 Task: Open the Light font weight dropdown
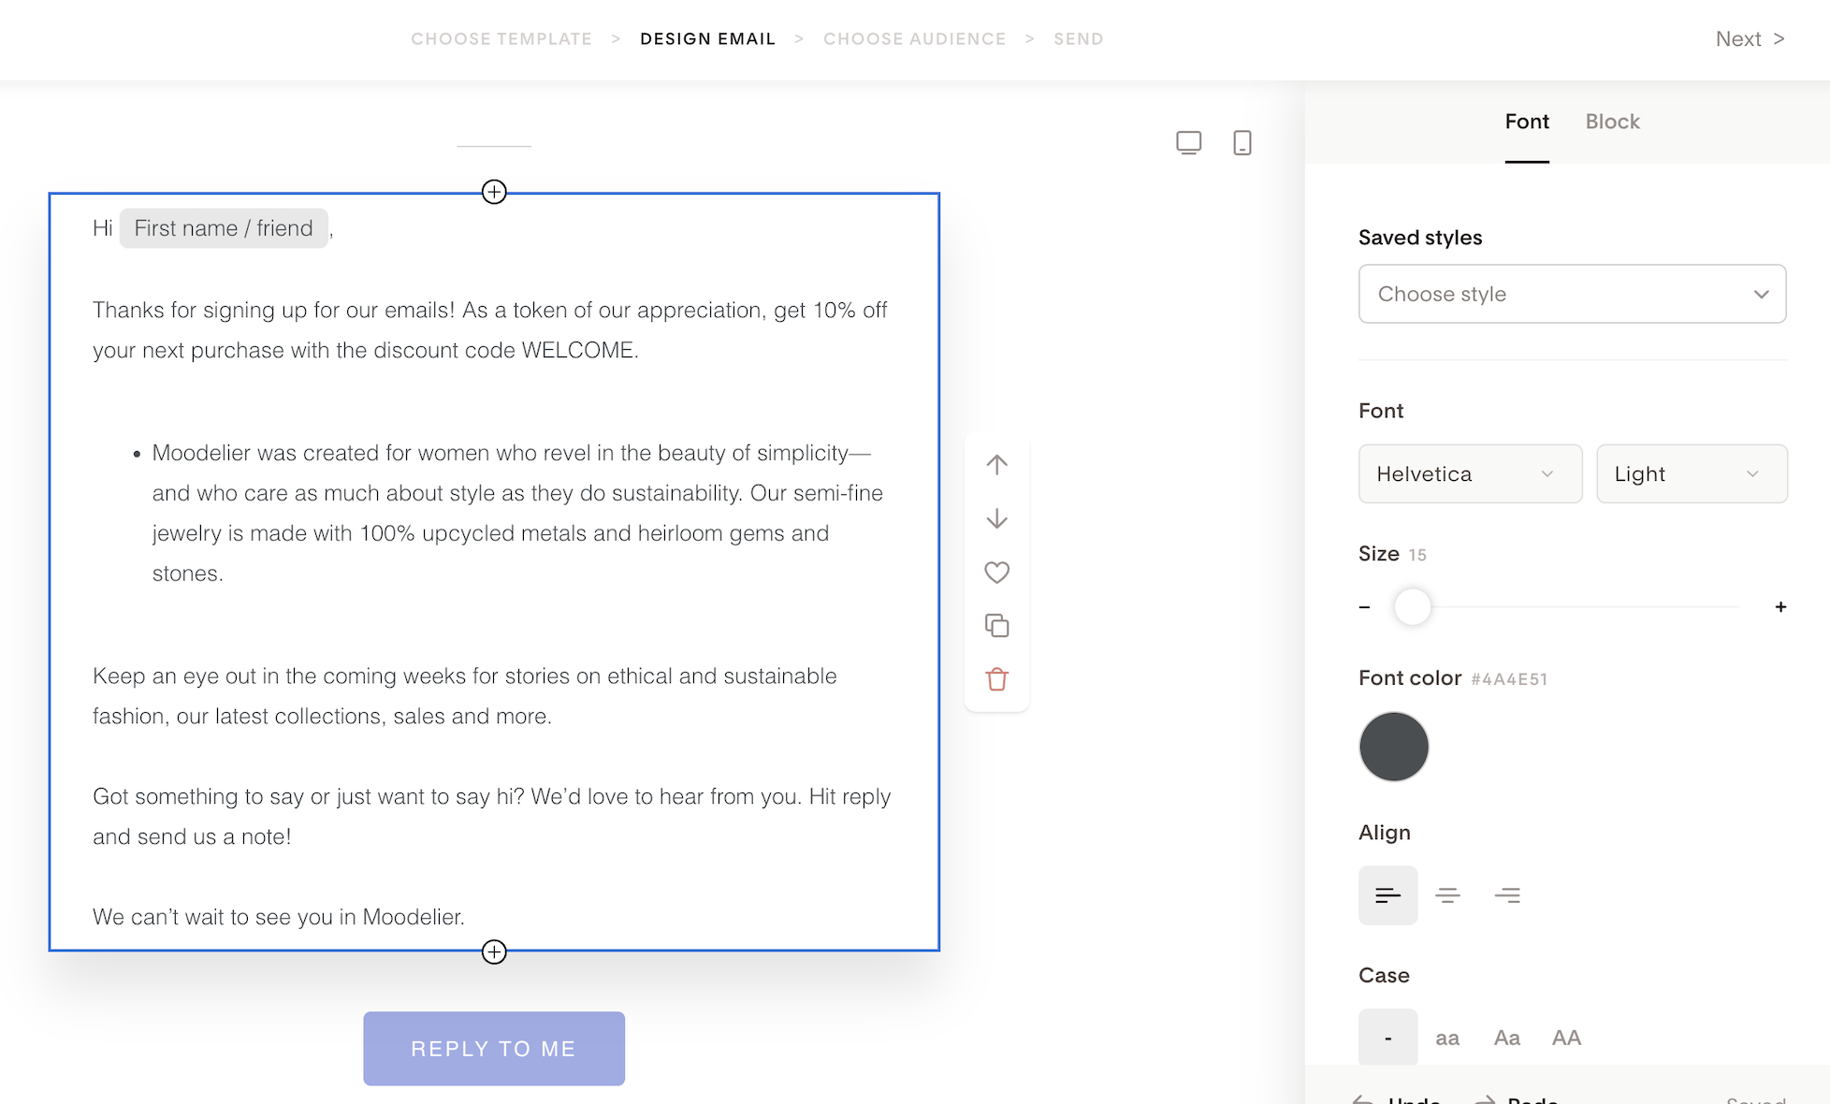point(1691,473)
